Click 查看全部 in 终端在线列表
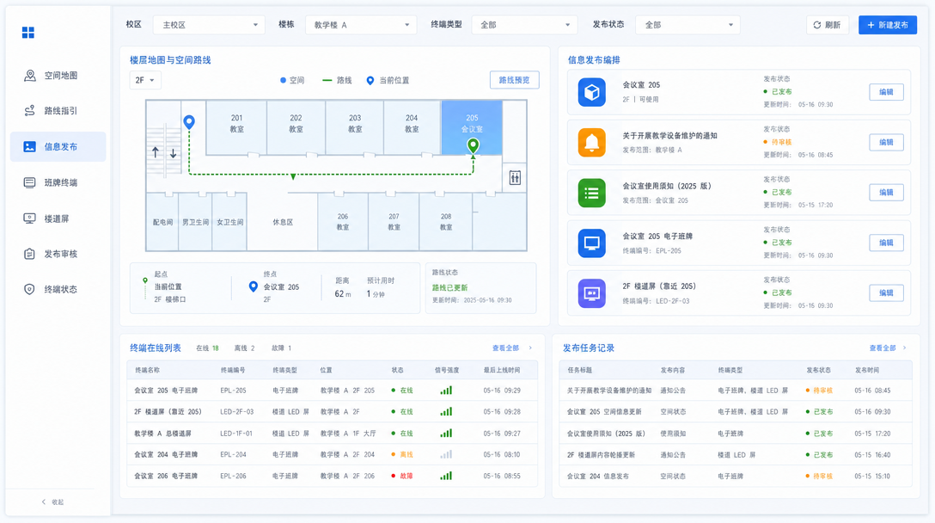The width and height of the screenshot is (935, 523). (511, 348)
